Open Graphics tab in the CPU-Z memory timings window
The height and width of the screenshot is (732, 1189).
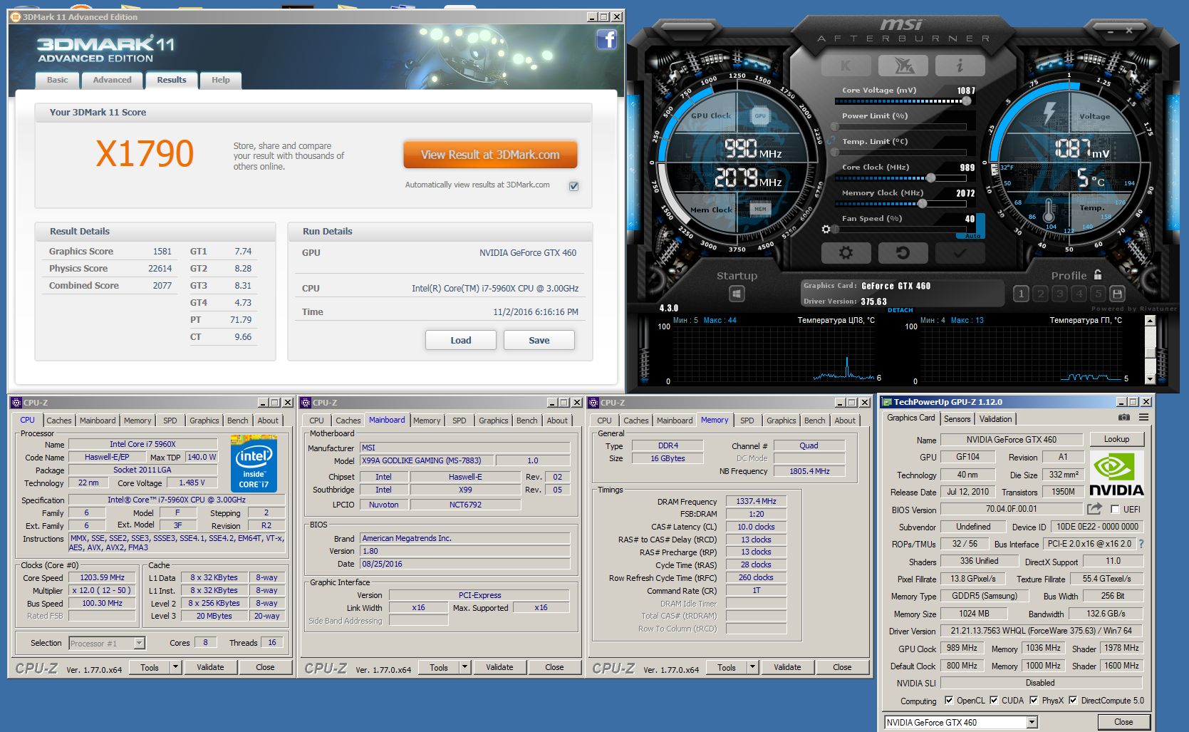tap(782, 421)
